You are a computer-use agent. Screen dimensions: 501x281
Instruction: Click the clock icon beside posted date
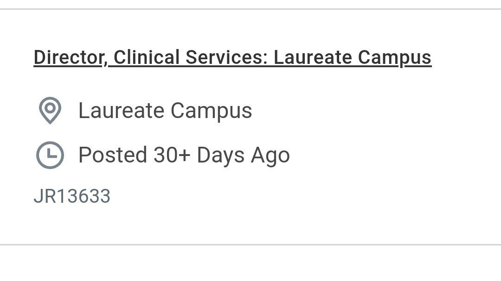coord(50,155)
